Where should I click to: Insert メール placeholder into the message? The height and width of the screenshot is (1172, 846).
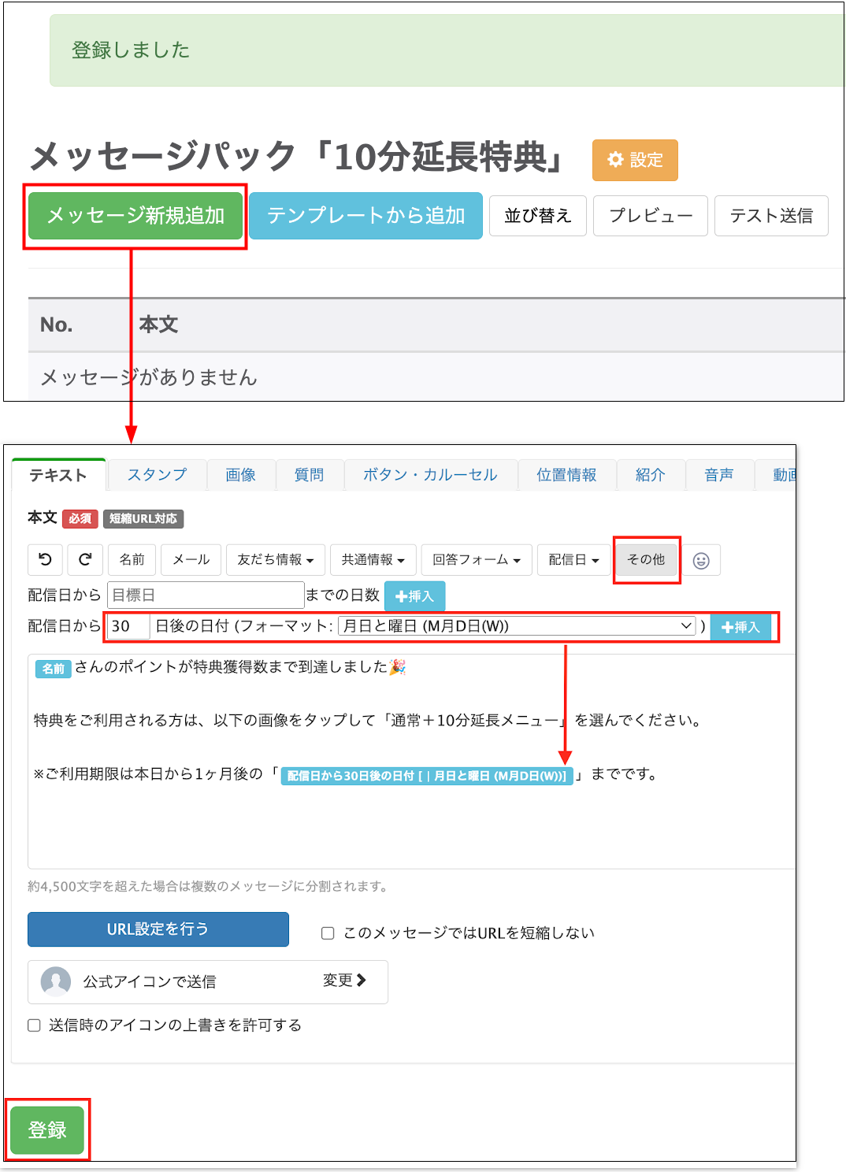(191, 560)
